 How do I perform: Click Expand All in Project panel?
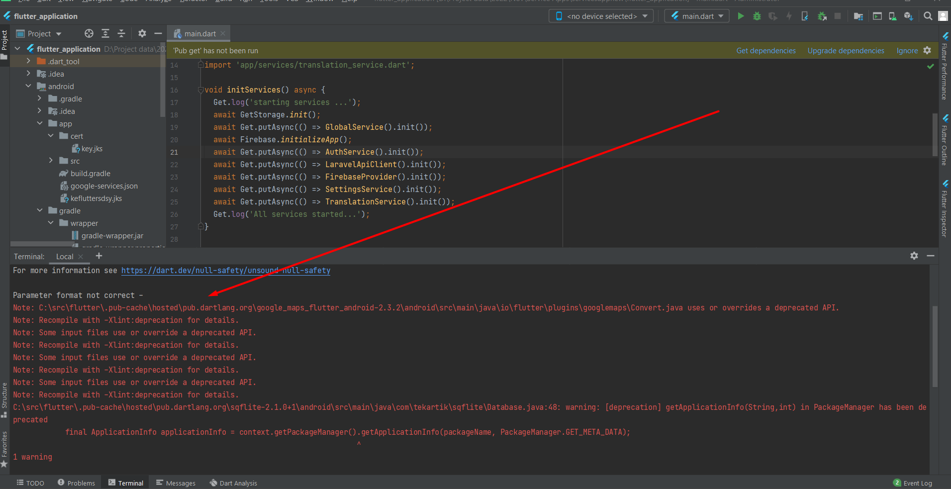coord(105,33)
